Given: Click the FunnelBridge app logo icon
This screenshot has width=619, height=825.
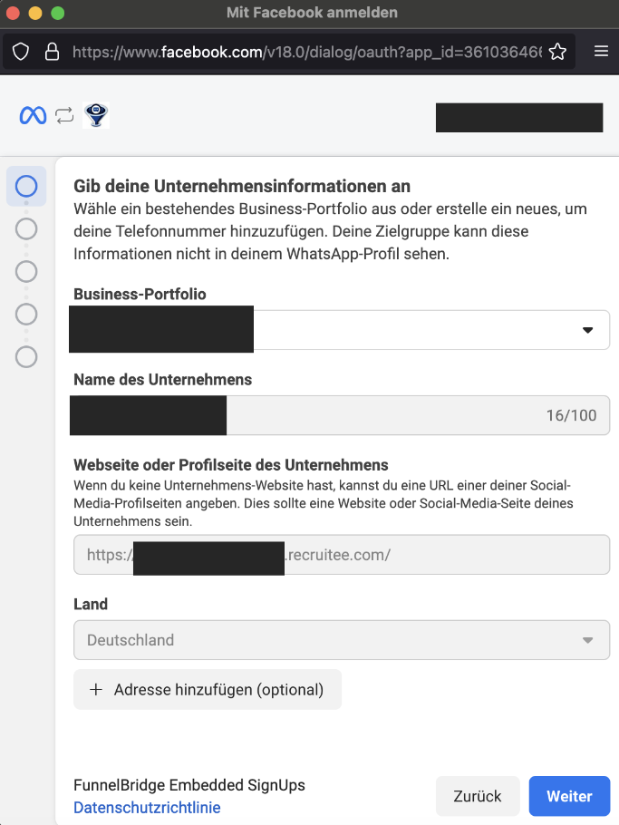Looking at the screenshot, I should click(96, 115).
